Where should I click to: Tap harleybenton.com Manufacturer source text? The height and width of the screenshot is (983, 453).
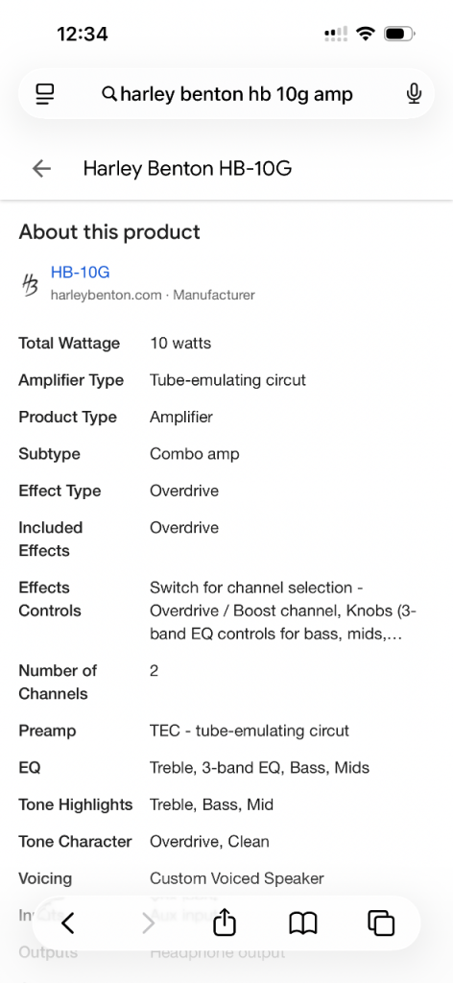153,295
